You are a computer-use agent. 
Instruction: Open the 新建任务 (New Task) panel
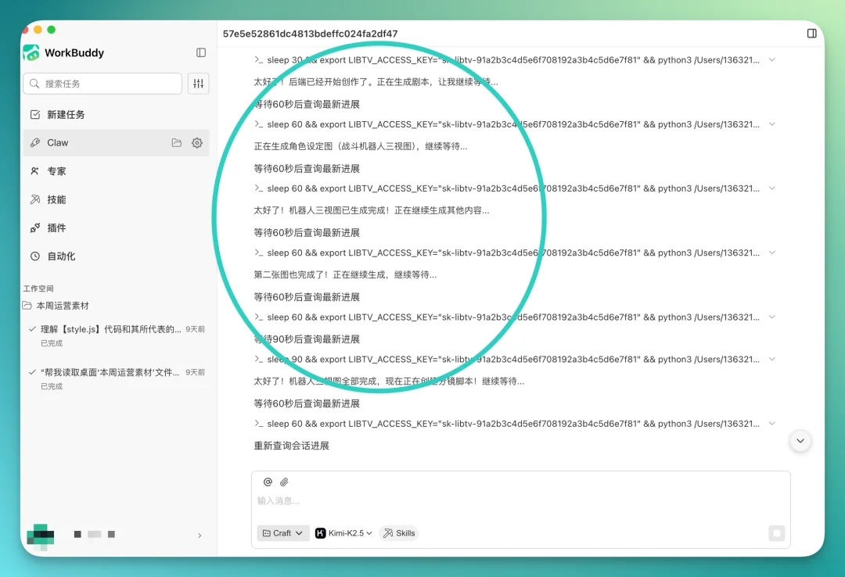coord(67,114)
